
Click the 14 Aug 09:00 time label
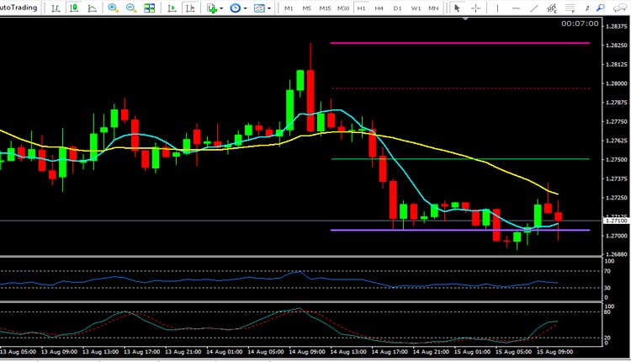tap(307, 352)
